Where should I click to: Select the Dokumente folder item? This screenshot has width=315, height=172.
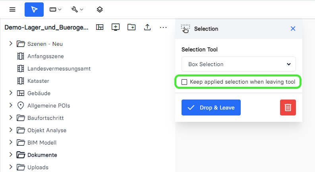(42, 155)
